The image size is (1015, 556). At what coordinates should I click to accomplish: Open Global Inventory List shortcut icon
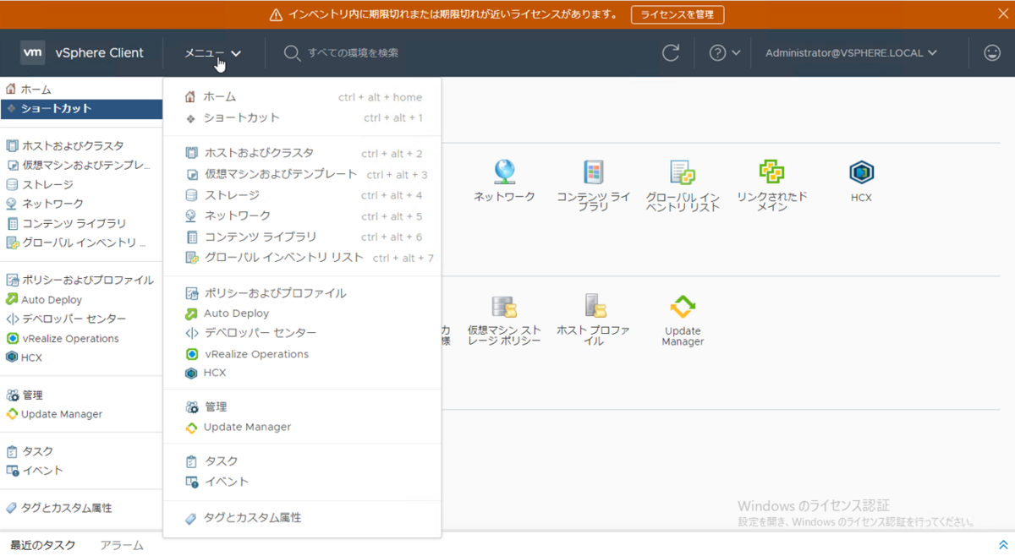(x=683, y=172)
